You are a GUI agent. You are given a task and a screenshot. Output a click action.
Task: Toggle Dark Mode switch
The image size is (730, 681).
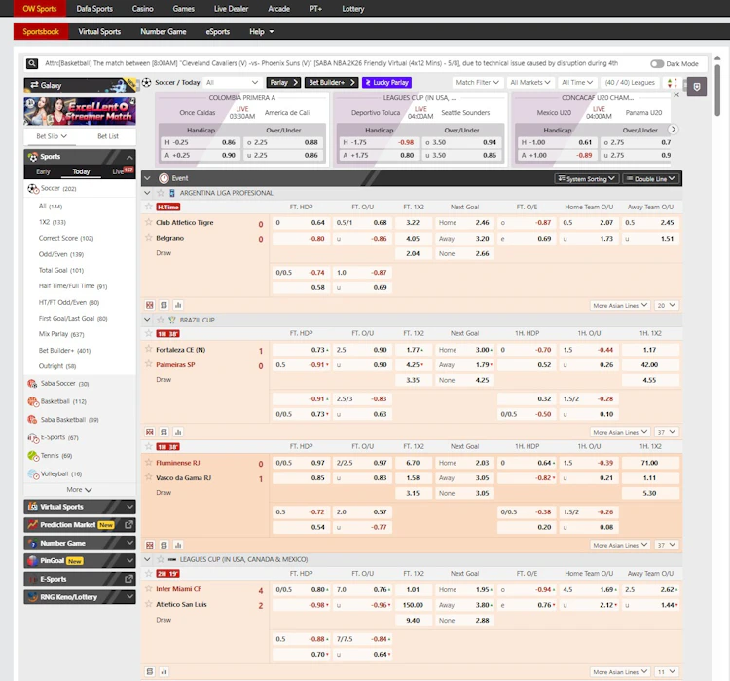[657, 64]
